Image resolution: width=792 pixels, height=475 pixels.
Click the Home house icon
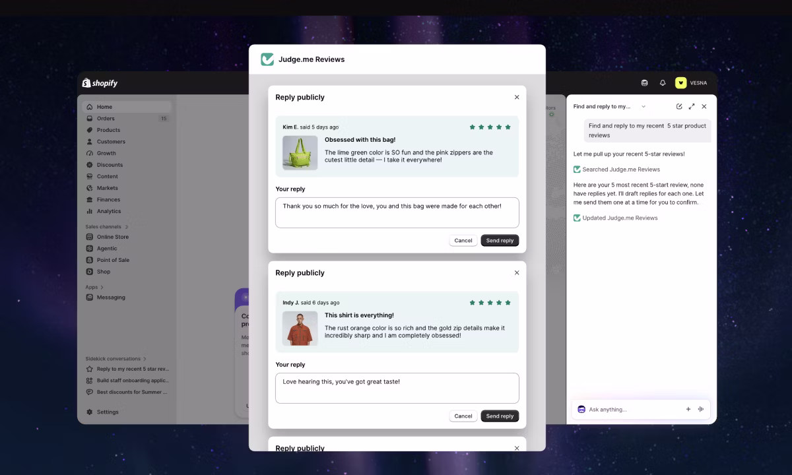90,107
